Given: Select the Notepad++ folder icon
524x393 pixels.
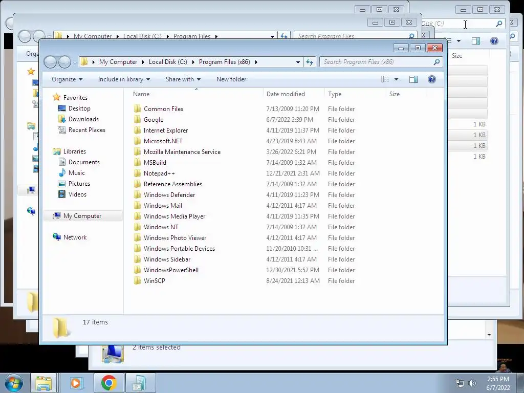Looking at the screenshot, I should tap(137, 173).
